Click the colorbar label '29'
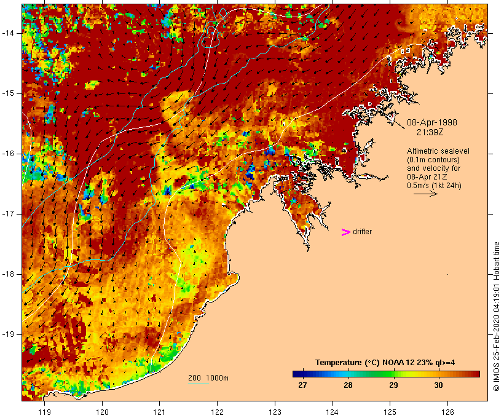 [x=393, y=385]
